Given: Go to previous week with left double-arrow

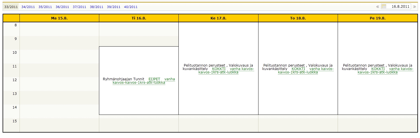Looking at the screenshot, I should click(378, 7).
